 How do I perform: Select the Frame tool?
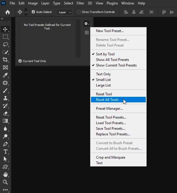(x=5, y=67)
